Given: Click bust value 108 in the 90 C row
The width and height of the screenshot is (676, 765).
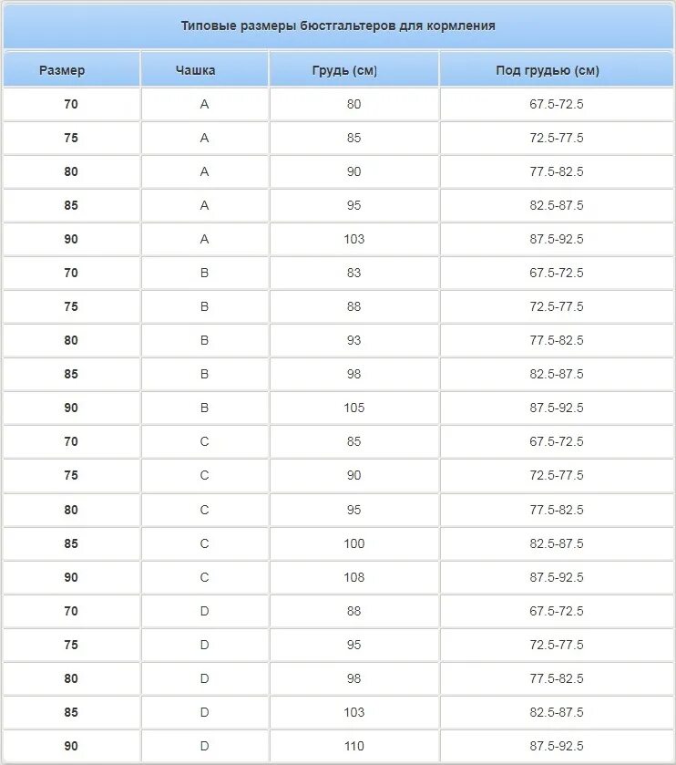Looking at the screenshot, I should point(353,577).
